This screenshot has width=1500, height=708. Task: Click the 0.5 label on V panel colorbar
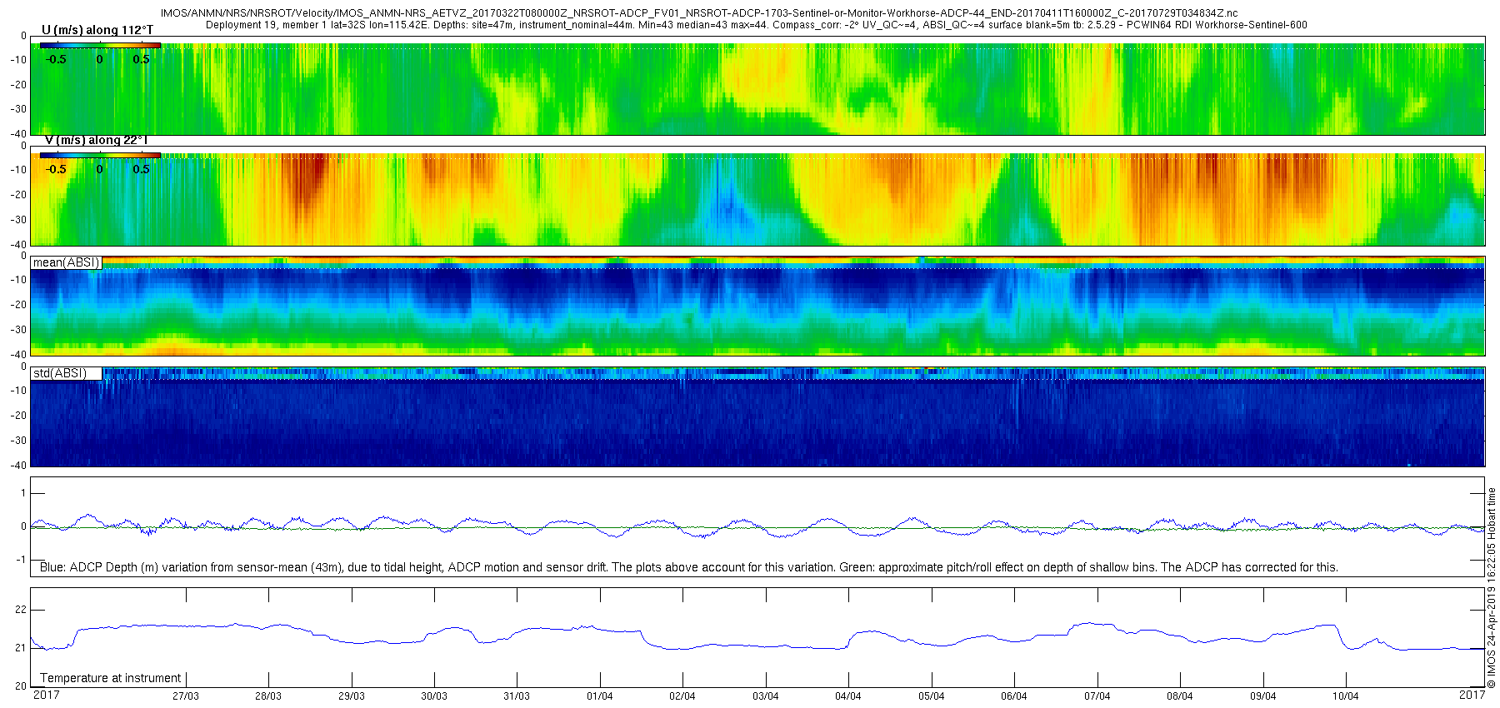click(x=142, y=169)
